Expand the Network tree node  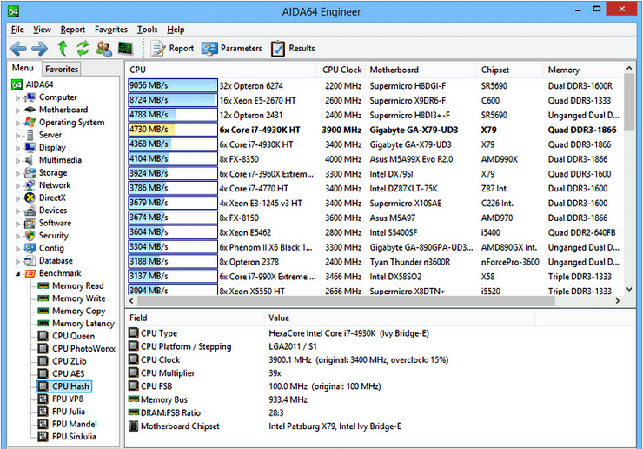coord(17,186)
